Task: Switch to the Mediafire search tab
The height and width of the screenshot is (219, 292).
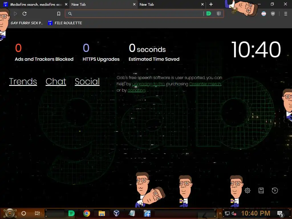Action: pos(35,4)
